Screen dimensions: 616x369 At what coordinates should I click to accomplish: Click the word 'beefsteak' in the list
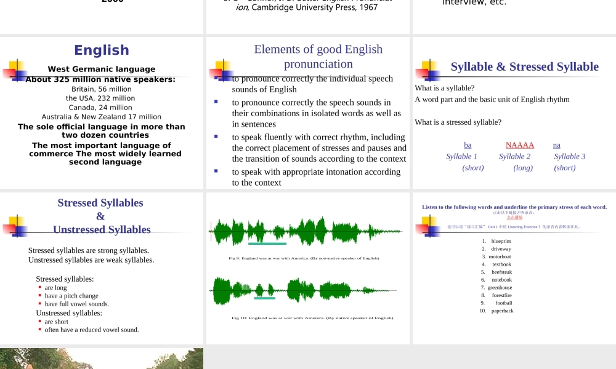(x=501, y=272)
